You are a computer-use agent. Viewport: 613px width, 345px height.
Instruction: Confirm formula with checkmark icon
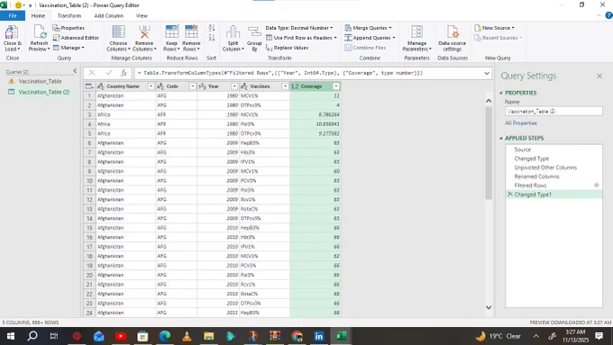click(109, 73)
